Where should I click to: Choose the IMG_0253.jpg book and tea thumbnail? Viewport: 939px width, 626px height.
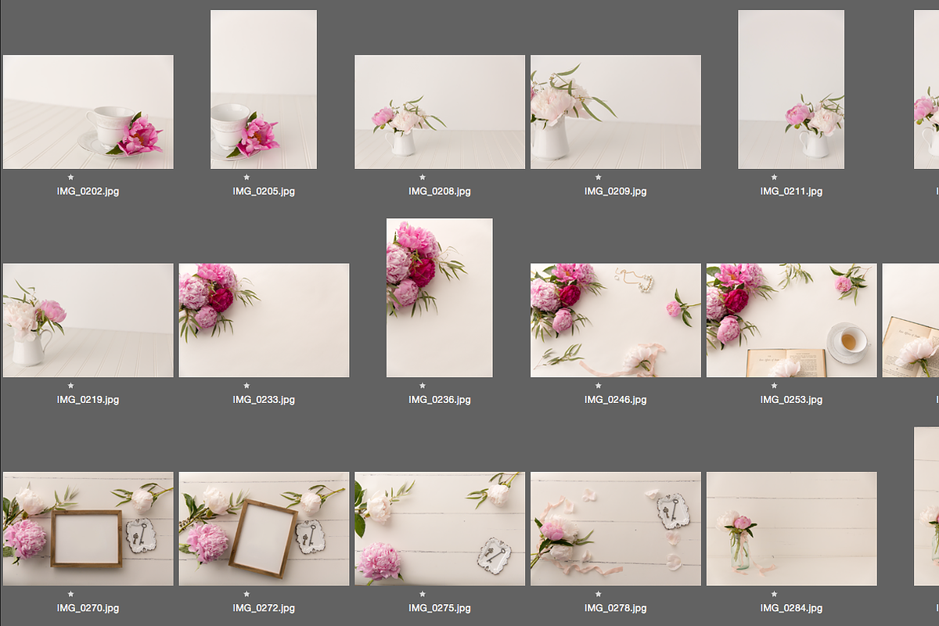(791, 321)
